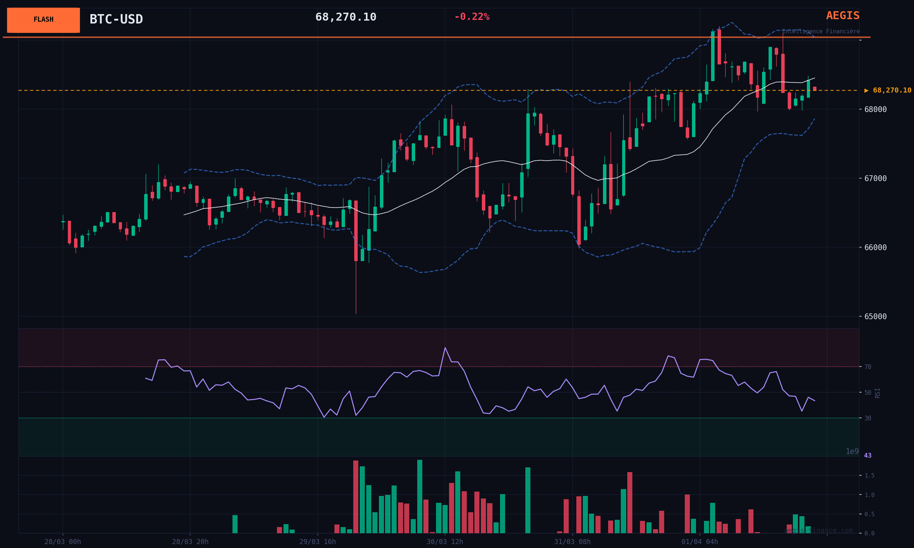Click the RSI axis title
914x548 pixels.
pos(877,393)
